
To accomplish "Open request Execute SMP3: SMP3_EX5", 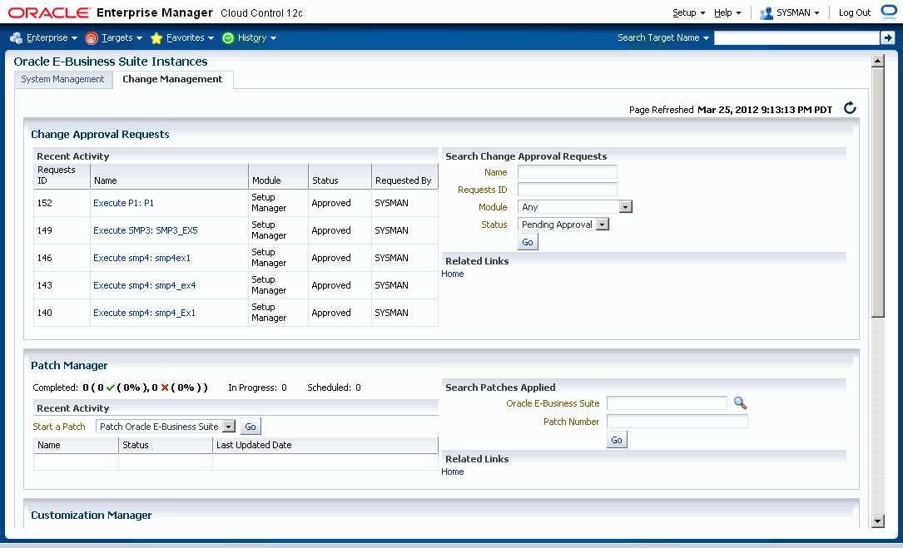I will point(145,231).
